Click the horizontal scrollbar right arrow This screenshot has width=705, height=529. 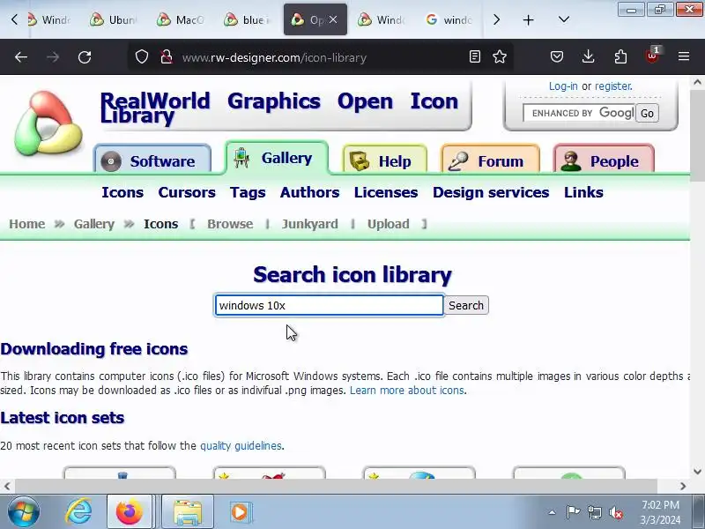[682, 486]
